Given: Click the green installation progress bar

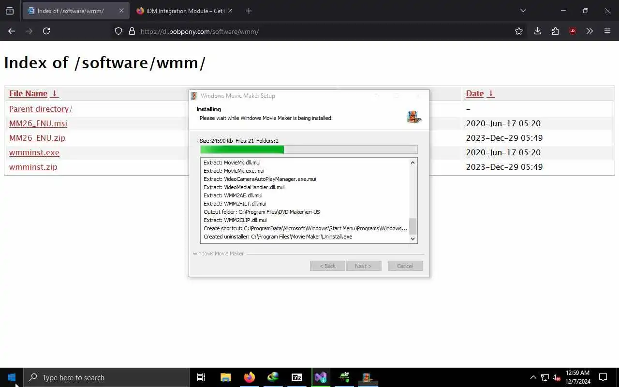Looking at the screenshot, I should [309, 149].
